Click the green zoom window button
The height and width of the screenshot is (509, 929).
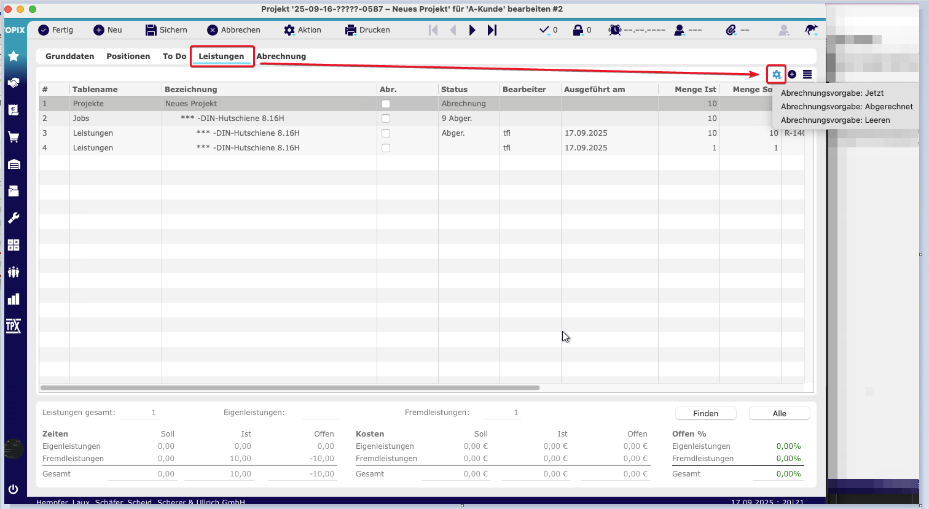click(x=33, y=9)
